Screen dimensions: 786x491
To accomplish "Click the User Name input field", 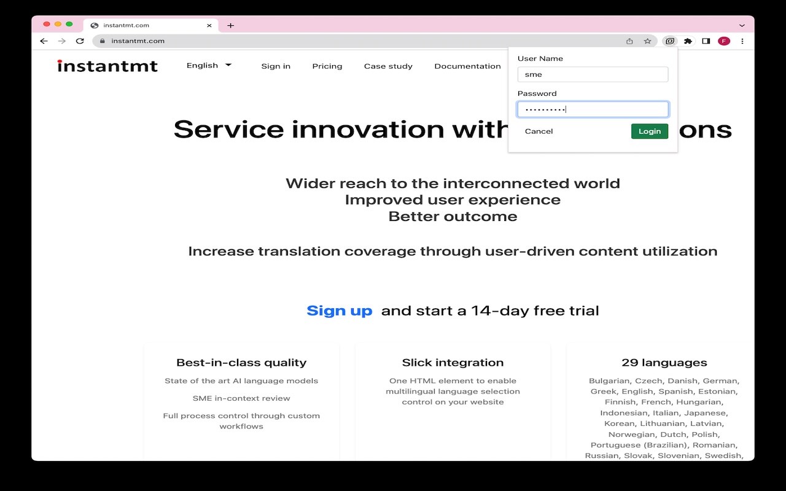I will 593,74.
